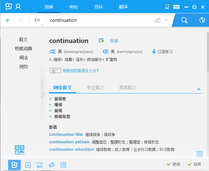Expand the 延续性 definition
This screenshot has height=171, width=209.
click(50, 99)
